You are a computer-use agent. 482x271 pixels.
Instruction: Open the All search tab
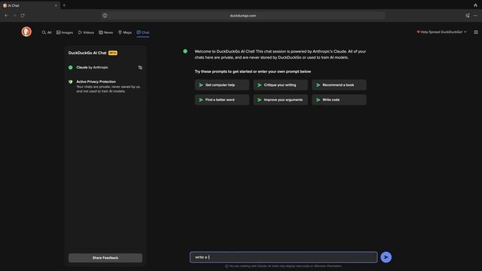[47, 32]
